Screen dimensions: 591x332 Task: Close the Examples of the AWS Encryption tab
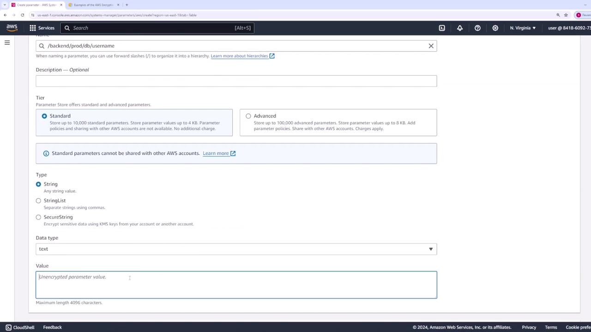coord(118,5)
